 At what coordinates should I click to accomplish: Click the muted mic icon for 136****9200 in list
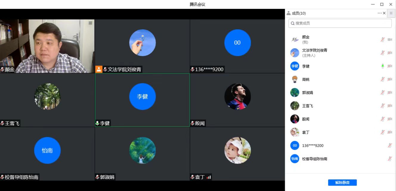pos(390,146)
